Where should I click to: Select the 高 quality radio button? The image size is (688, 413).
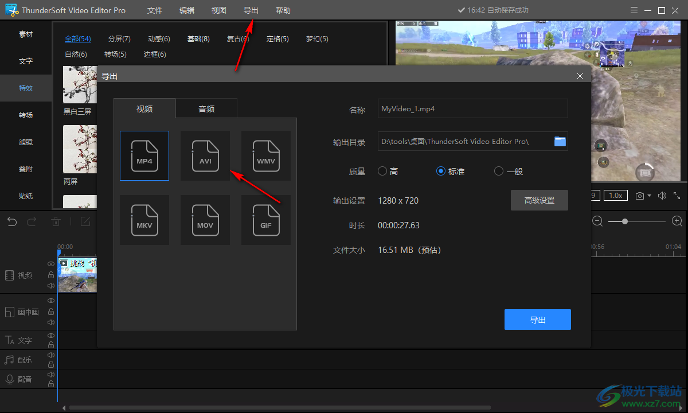[x=382, y=171]
